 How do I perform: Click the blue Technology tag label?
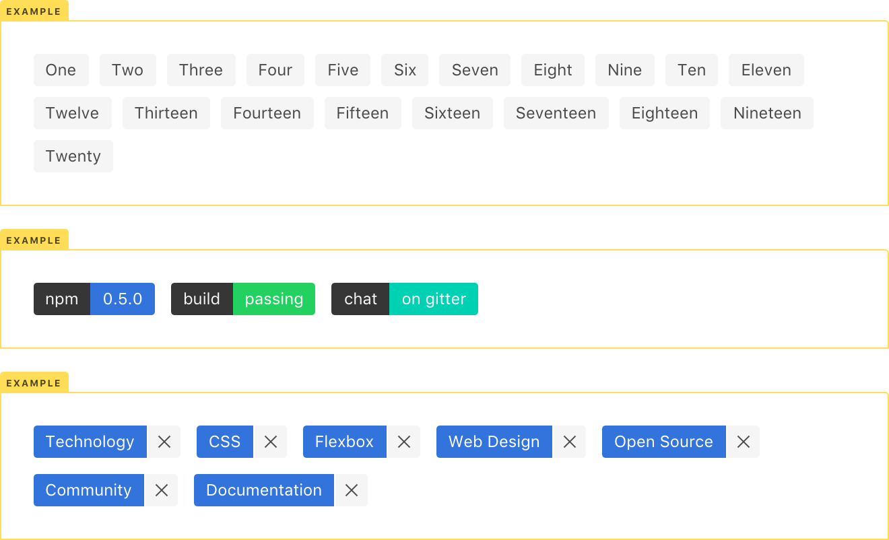[x=90, y=442]
